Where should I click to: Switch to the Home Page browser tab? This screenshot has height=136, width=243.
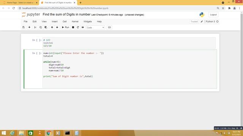(x=20, y=3)
